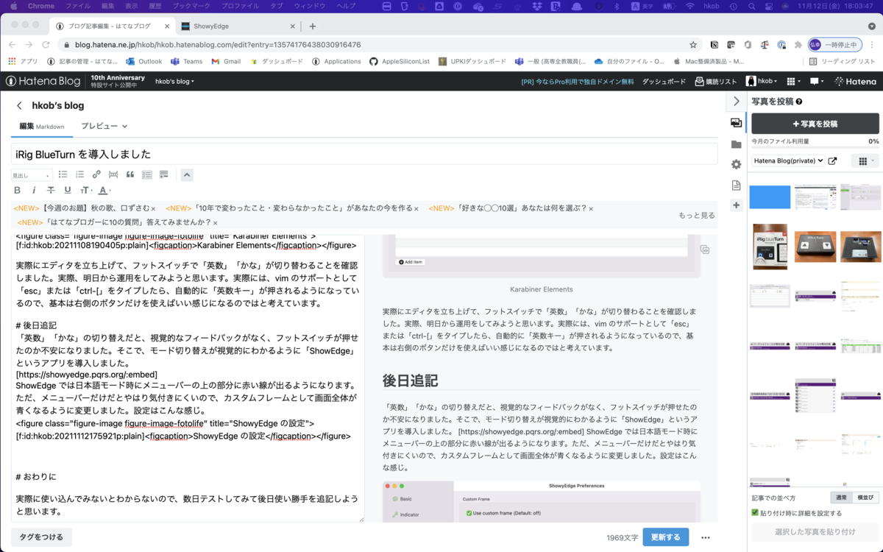Collapse the sidebar with the arrow icon

click(736, 101)
